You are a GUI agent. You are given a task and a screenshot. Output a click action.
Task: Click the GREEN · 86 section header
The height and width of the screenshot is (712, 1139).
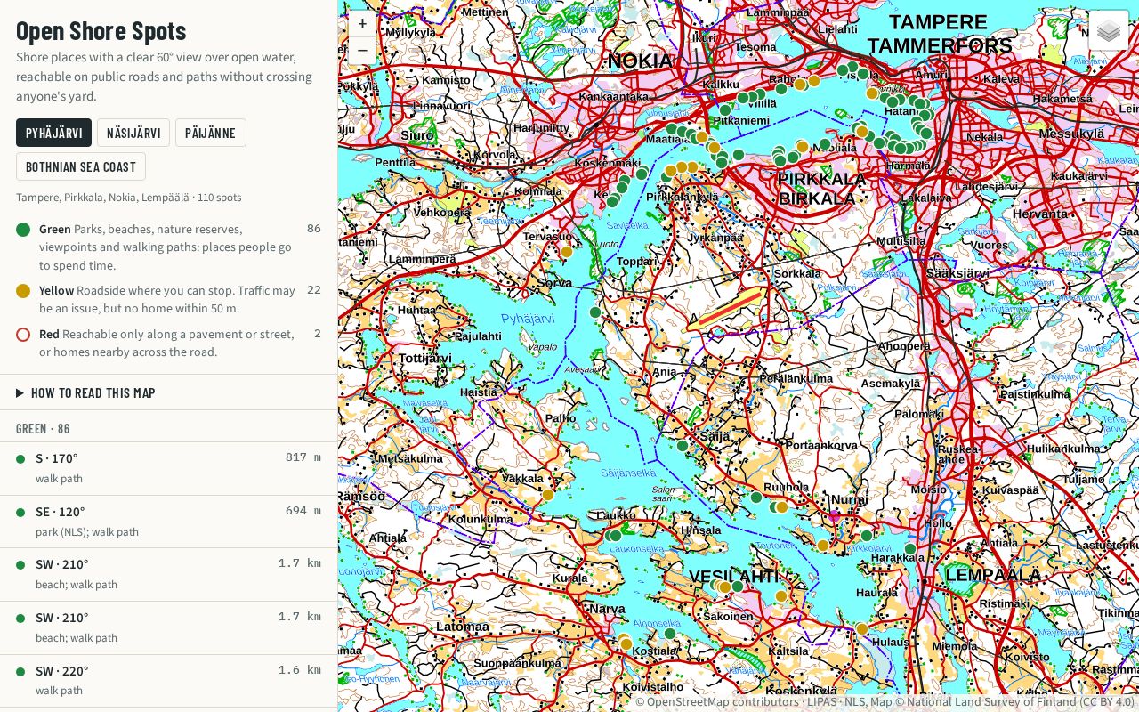[43, 429]
